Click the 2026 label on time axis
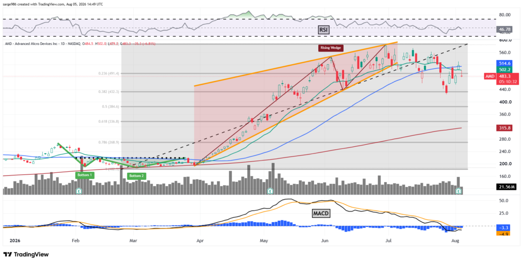The width and height of the screenshot is (523, 263). coord(15,241)
